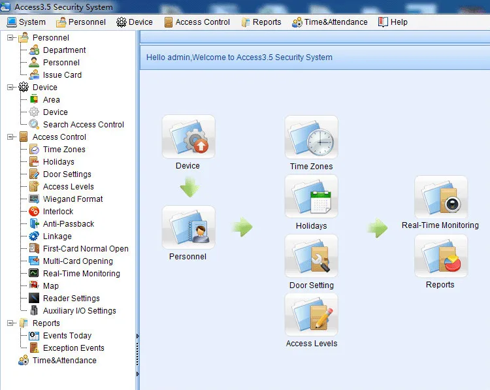The height and width of the screenshot is (390, 490).
Task: Click the Real-Time Monitoring caption under camera icon
Action: pyautogui.click(x=440, y=225)
